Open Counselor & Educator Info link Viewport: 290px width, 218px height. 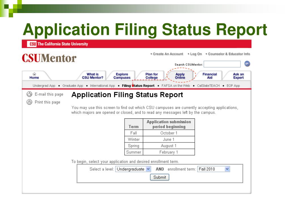click(229, 54)
